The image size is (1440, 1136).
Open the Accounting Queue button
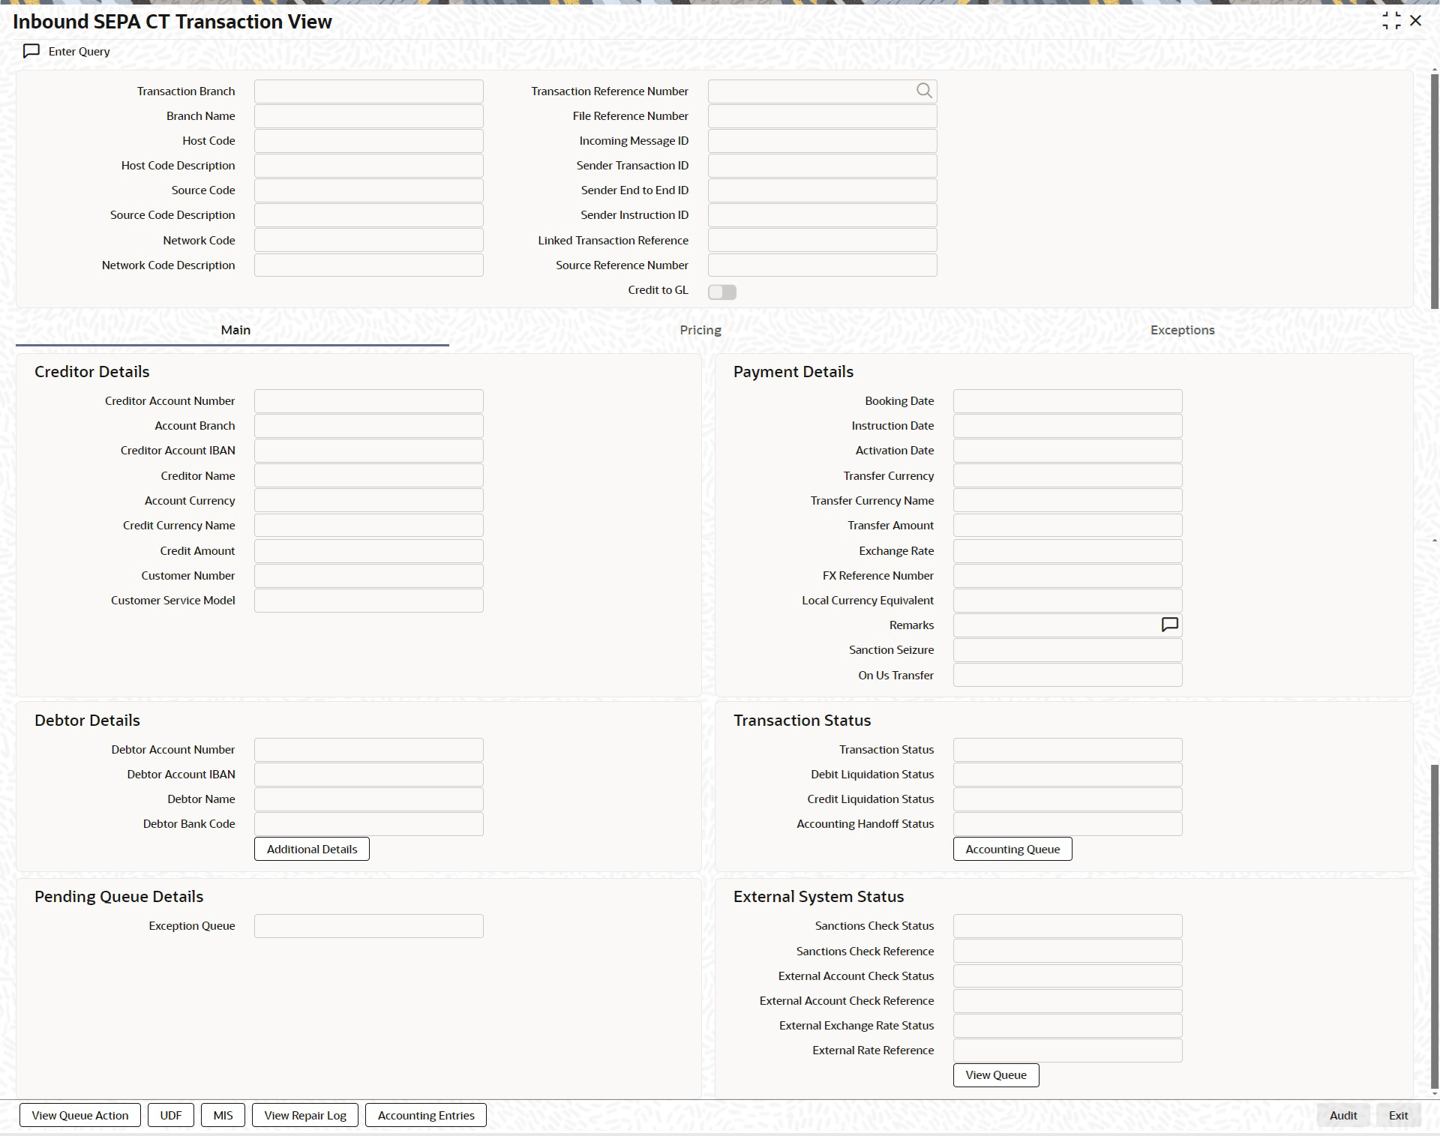point(1012,849)
